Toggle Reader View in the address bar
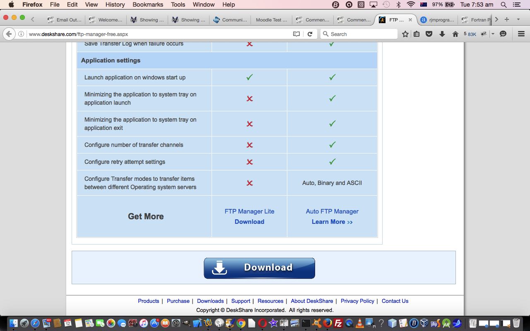Screen dimensions: 530x331 pyautogui.click(x=296, y=34)
